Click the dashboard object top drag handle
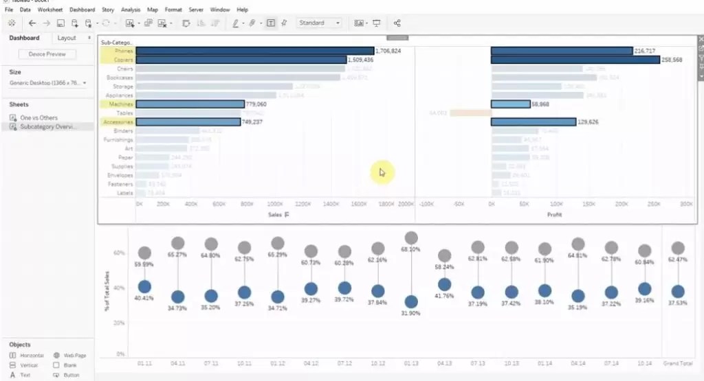704x381 pixels. [397, 38]
